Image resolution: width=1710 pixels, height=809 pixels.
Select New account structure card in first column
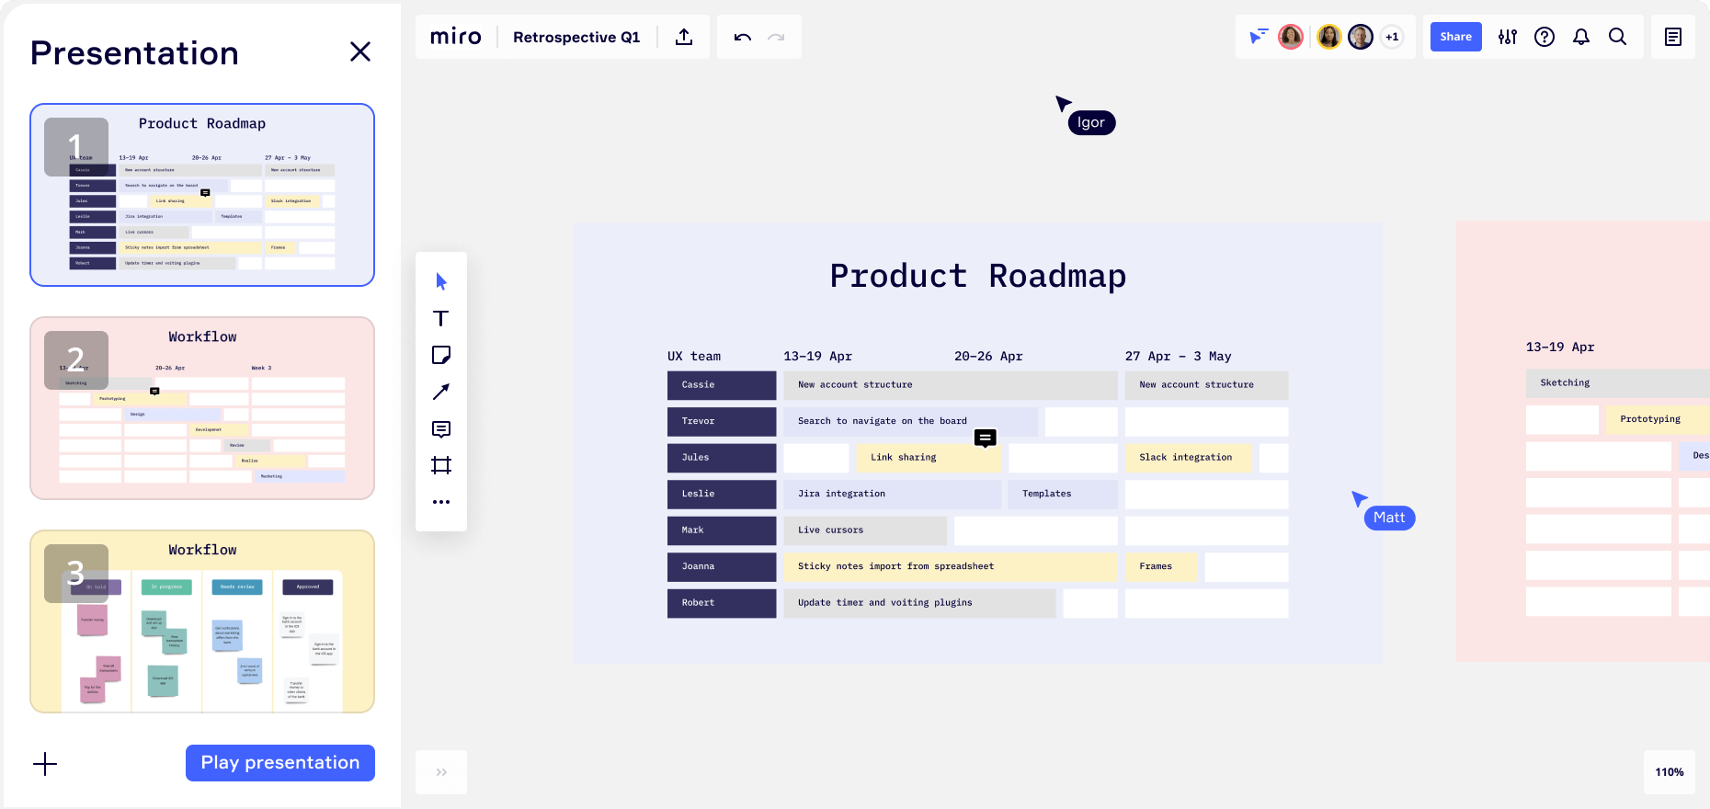pos(951,385)
